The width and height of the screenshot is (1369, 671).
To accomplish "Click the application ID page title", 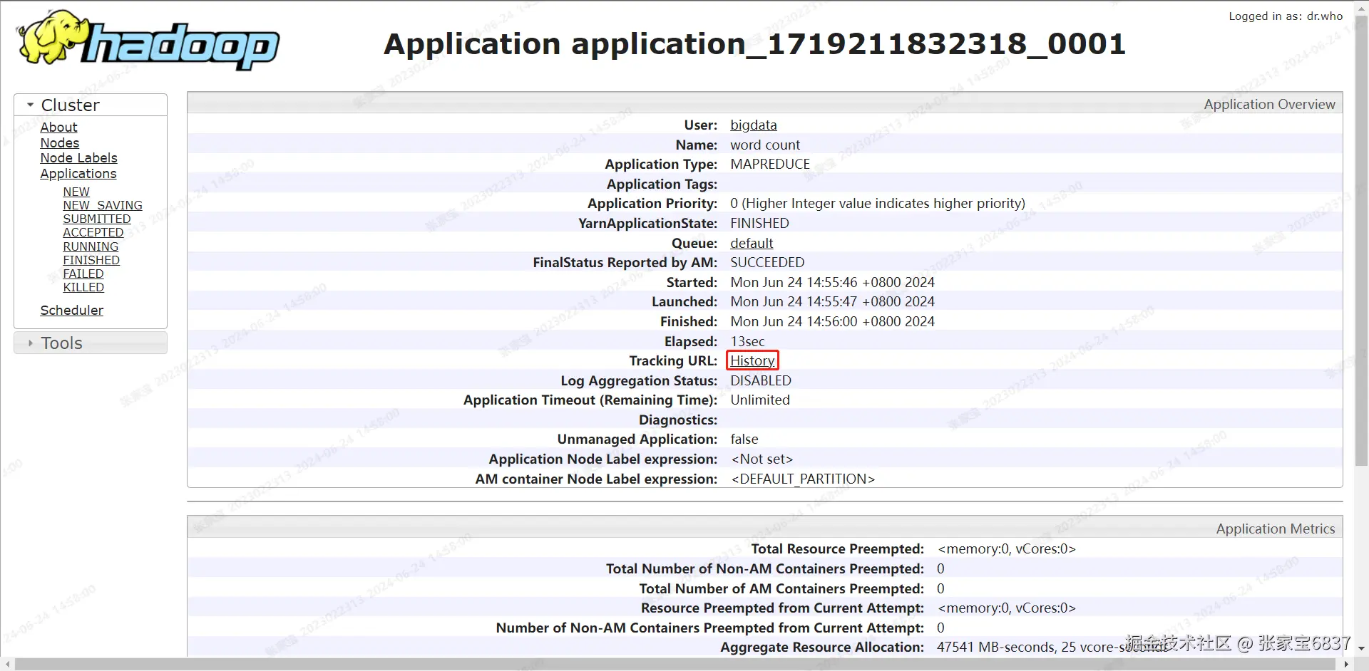I will (755, 44).
